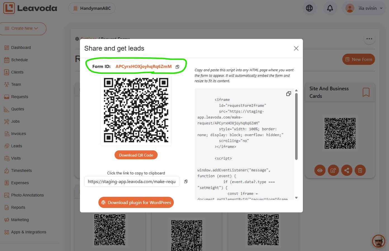Viewport: 389px width, 251px height.
Task: Go to Leads section
Action: click(16, 146)
